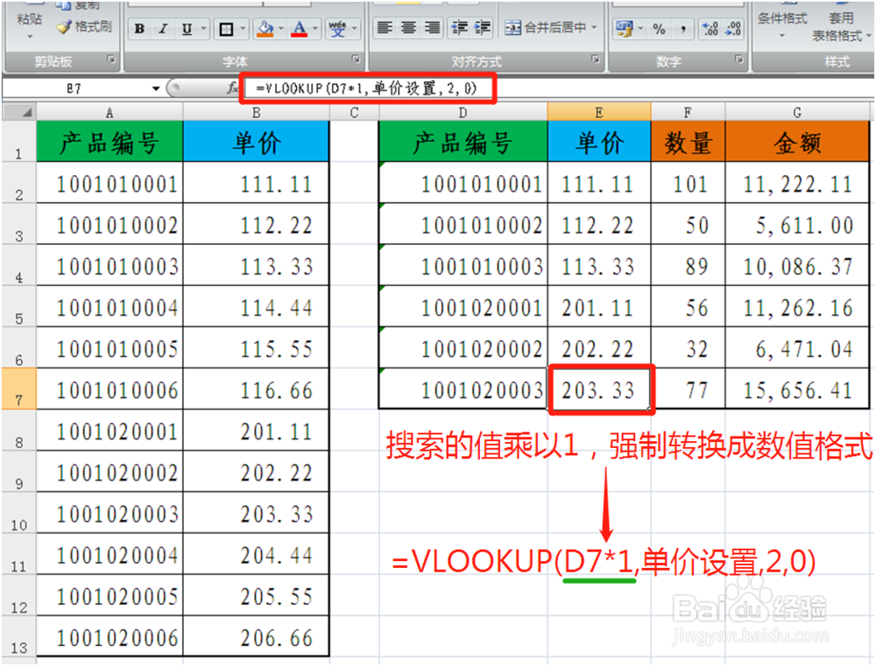Viewport: 876px width, 666px height.
Task: Click the Decrease Decimal icon
Action: (733, 28)
